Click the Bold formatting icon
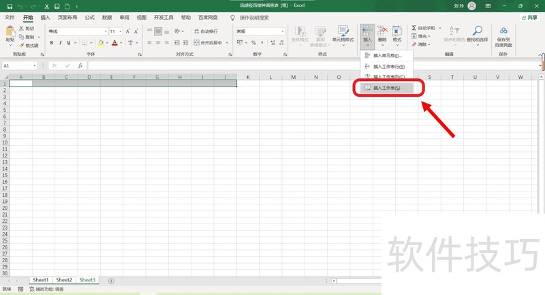The width and height of the screenshot is (545, 295). (51, 43)
